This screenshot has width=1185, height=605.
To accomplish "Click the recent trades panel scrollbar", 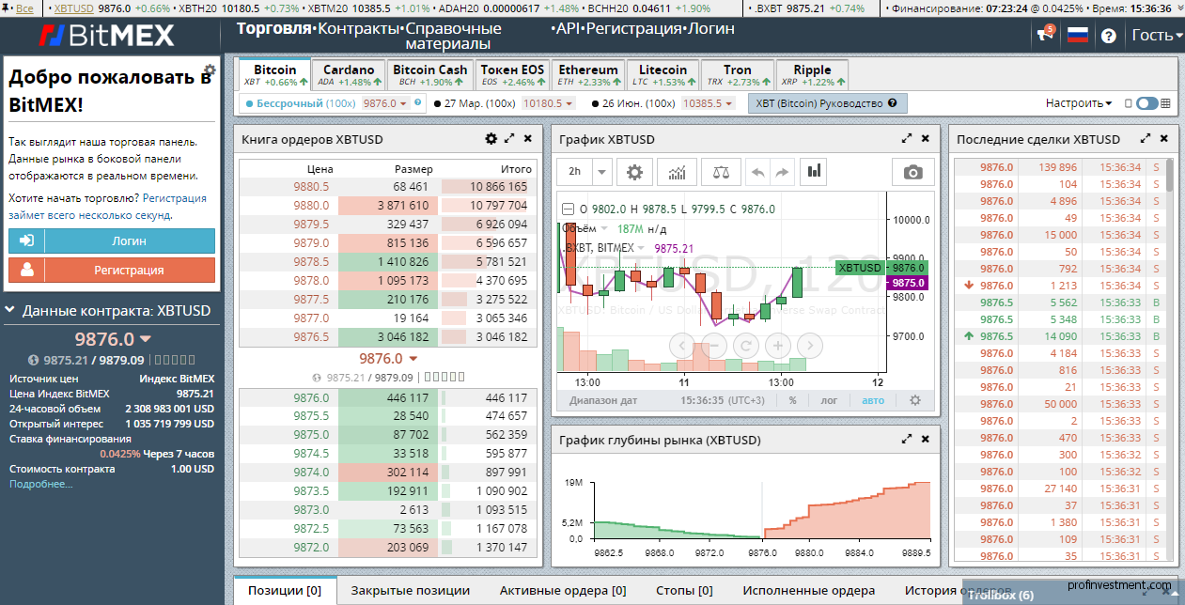I will coord(1169,176).
